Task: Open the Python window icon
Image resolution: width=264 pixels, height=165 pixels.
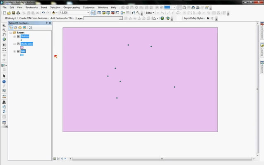Action: pyautogui.click(x=118, y=13)
